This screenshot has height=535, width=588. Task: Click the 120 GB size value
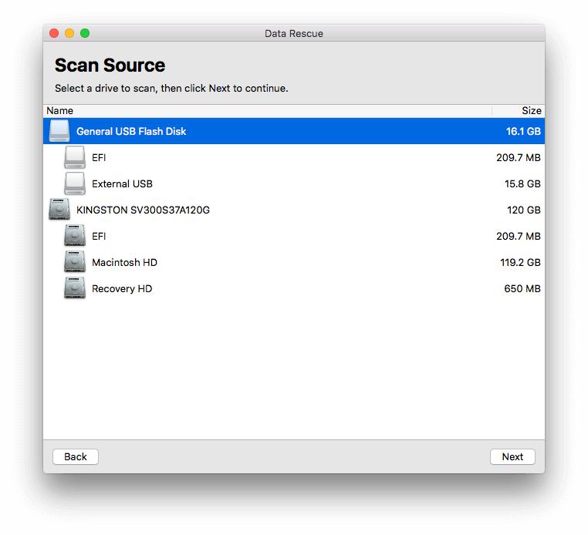tap(524, 210)
